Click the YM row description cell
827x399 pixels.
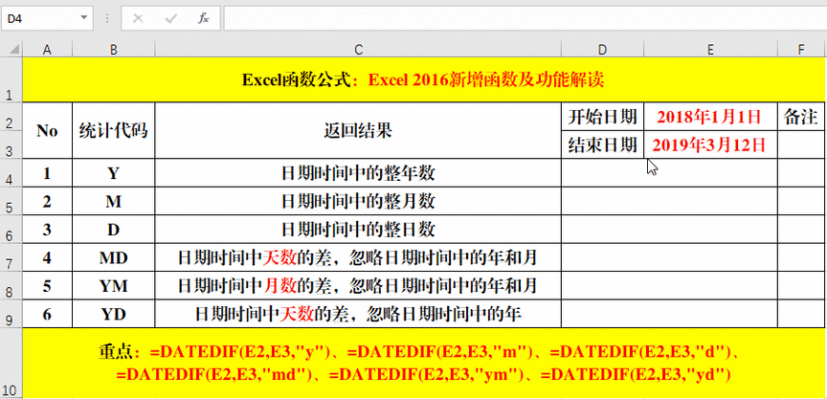coord(358,286)
